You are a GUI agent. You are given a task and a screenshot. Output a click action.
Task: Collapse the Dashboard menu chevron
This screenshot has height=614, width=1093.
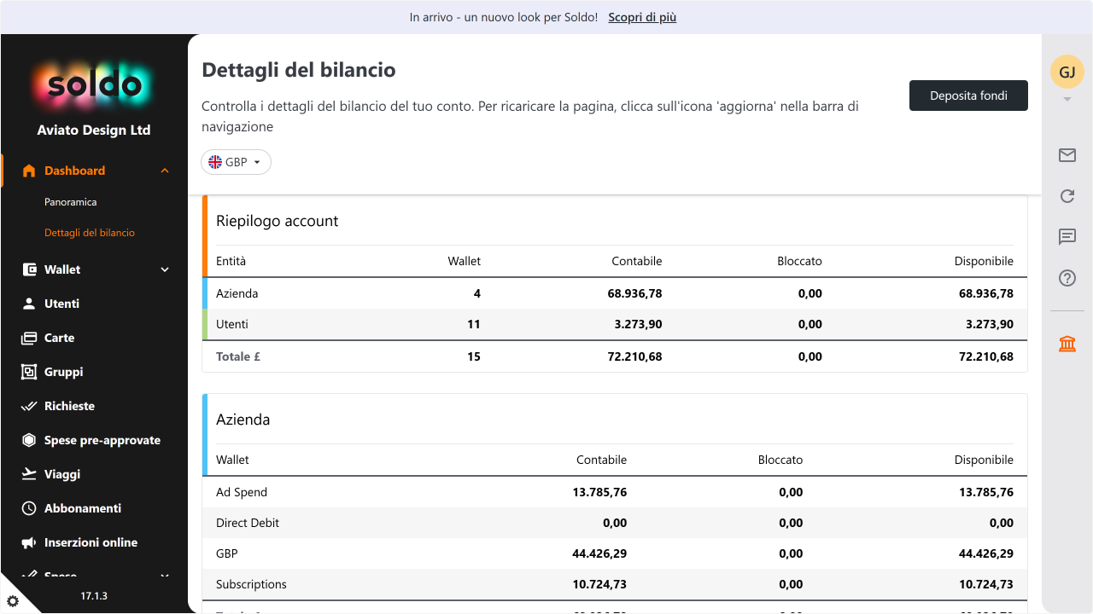pos(165,171)
